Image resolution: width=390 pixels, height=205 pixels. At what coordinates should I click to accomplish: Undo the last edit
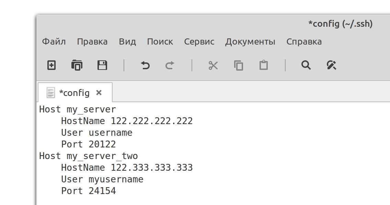pos(145,65)
